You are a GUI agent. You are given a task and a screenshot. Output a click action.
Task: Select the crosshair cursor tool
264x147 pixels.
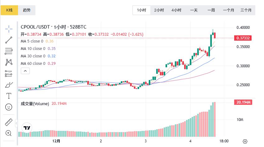tap(9, 28)
